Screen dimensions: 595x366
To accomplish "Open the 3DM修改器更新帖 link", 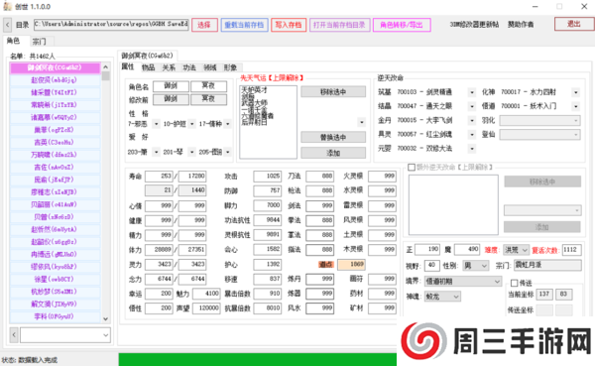I will point(474,24).
